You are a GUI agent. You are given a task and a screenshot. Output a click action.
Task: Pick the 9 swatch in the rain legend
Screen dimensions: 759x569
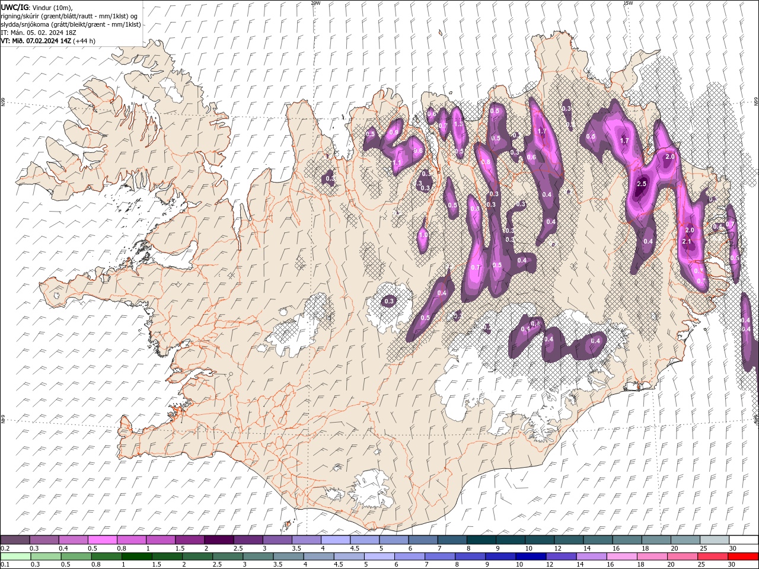click(x=501, y=557)
